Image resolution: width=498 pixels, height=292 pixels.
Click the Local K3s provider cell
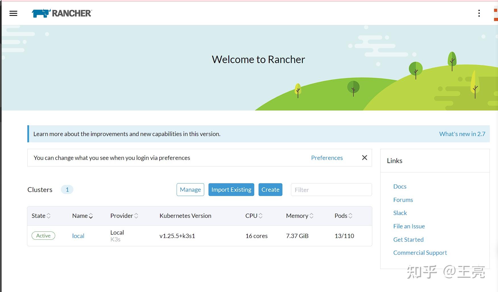(x=117, y=236)
